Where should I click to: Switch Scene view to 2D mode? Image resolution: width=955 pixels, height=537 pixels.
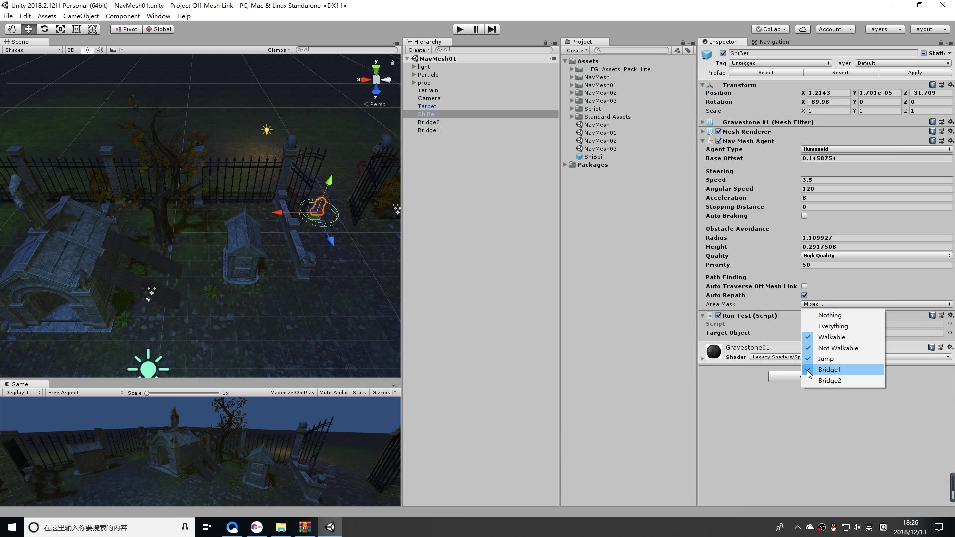click(x=71, y=50)
